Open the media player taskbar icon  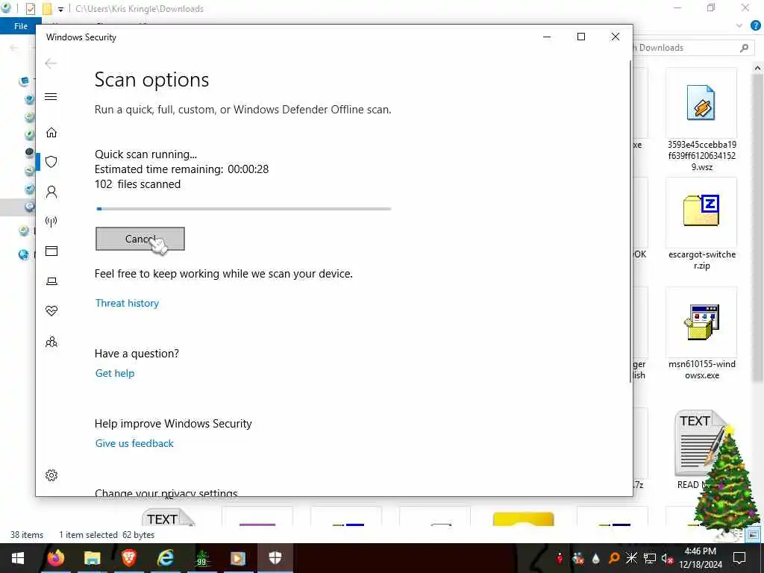pos(238,558)
